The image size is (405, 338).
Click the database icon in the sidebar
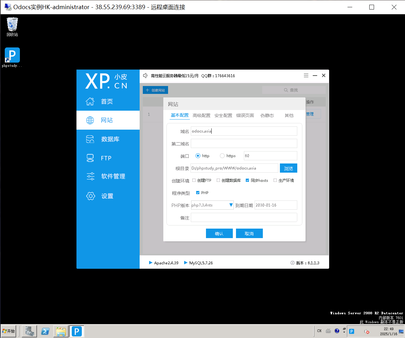90,139
